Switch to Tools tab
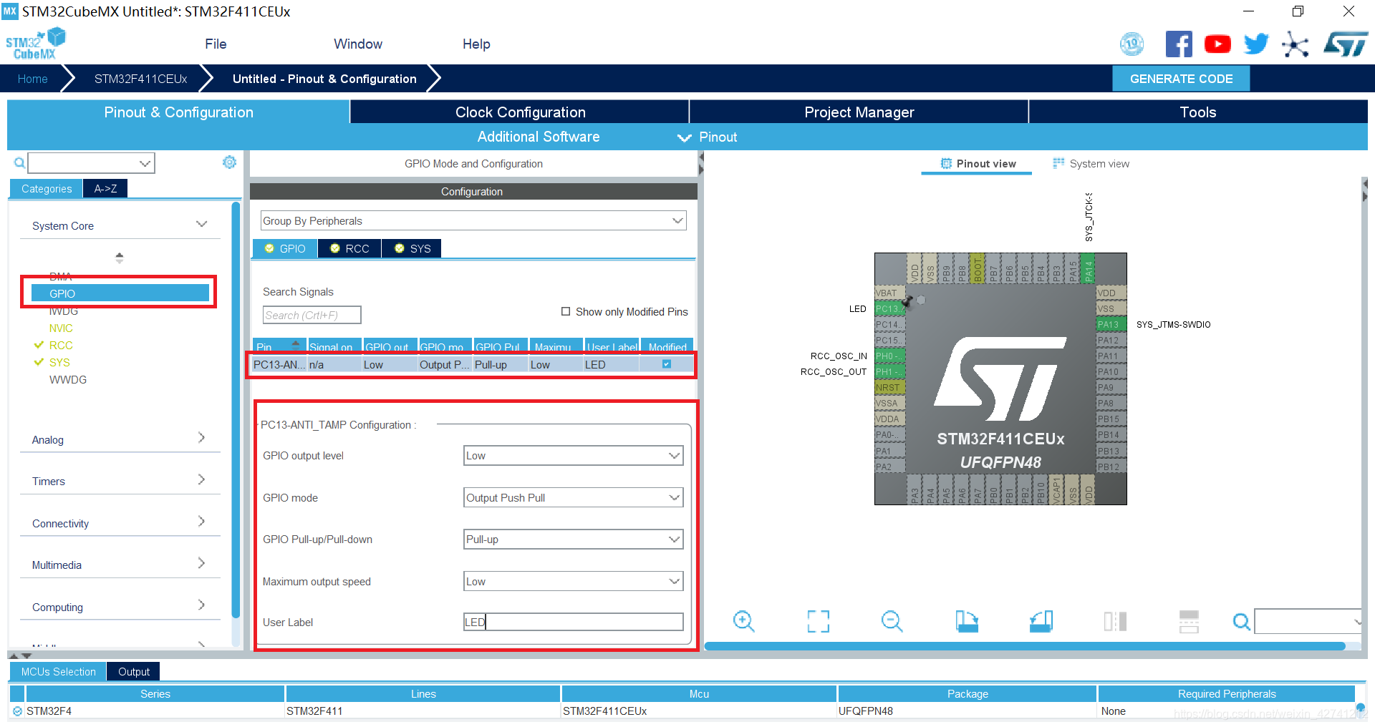Screen dimensions: 1375x727 point(1198,112)
